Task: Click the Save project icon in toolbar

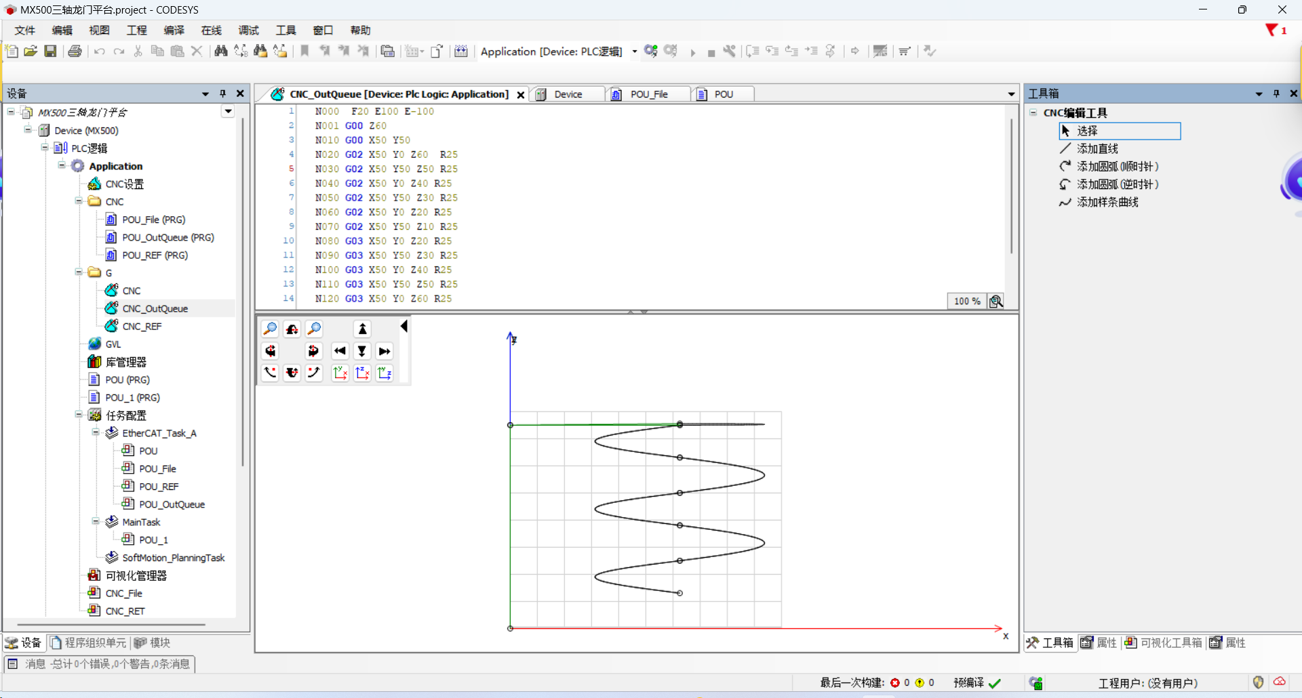Action: pyautogui.click(x=50, y=52)
